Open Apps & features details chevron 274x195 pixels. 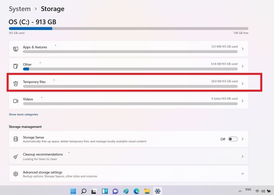coord(243,49)
